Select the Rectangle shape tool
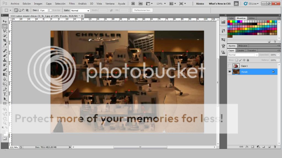This screenshot has width=282, height=158. pos(5,104)
